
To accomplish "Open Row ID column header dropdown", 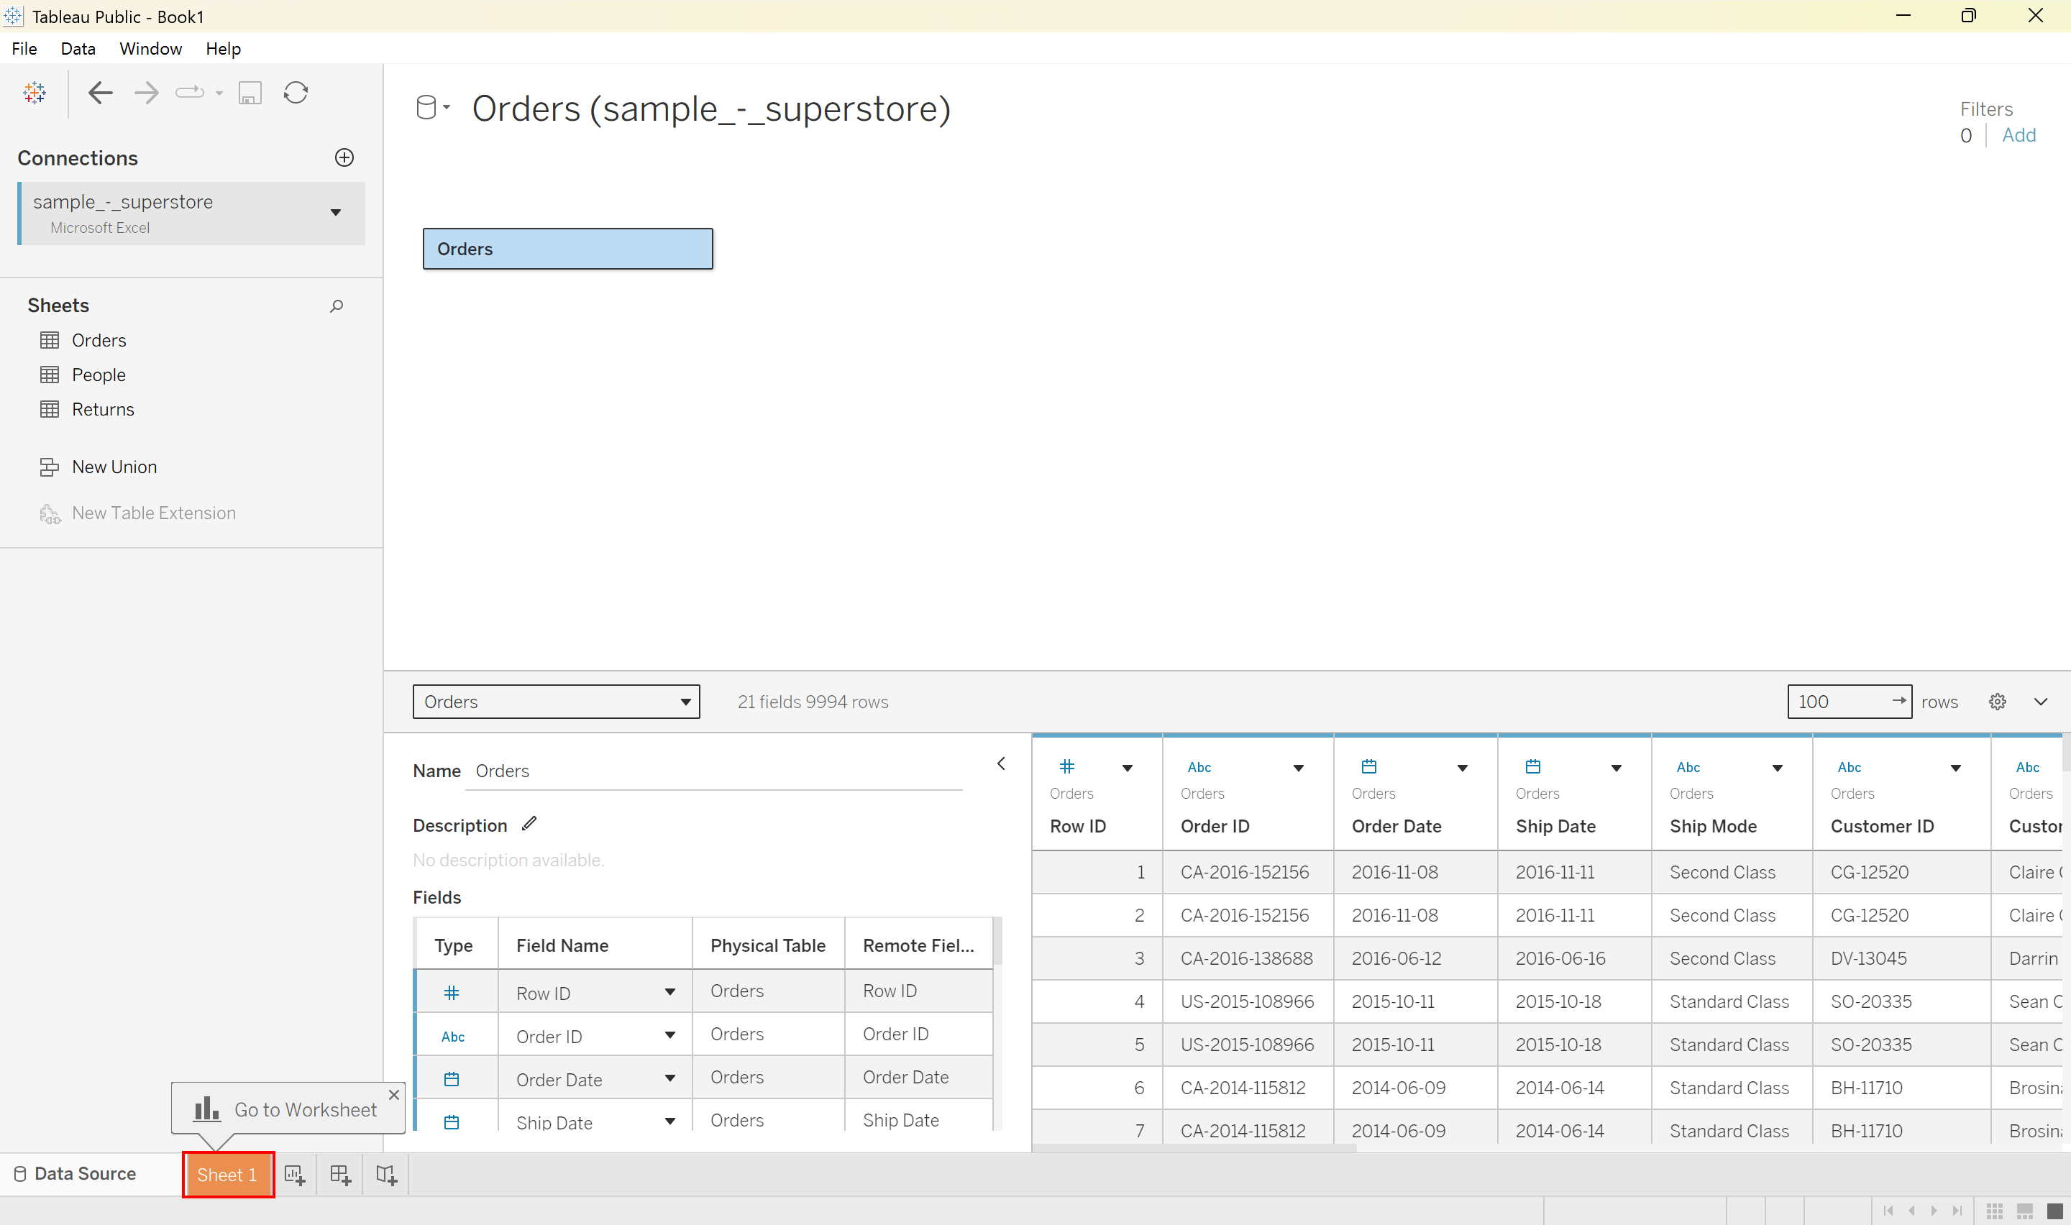I will (x=1128, y=769).
